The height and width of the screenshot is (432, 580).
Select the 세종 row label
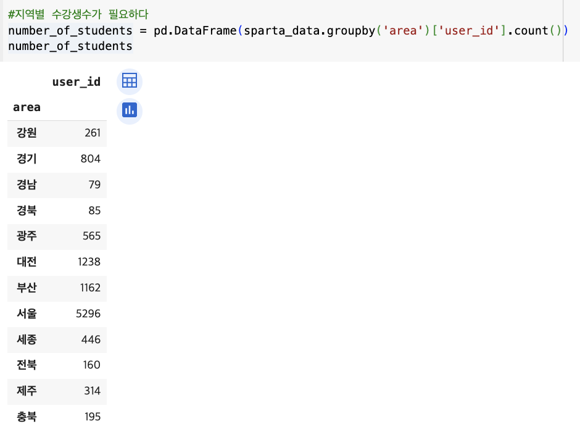[27, 339]
